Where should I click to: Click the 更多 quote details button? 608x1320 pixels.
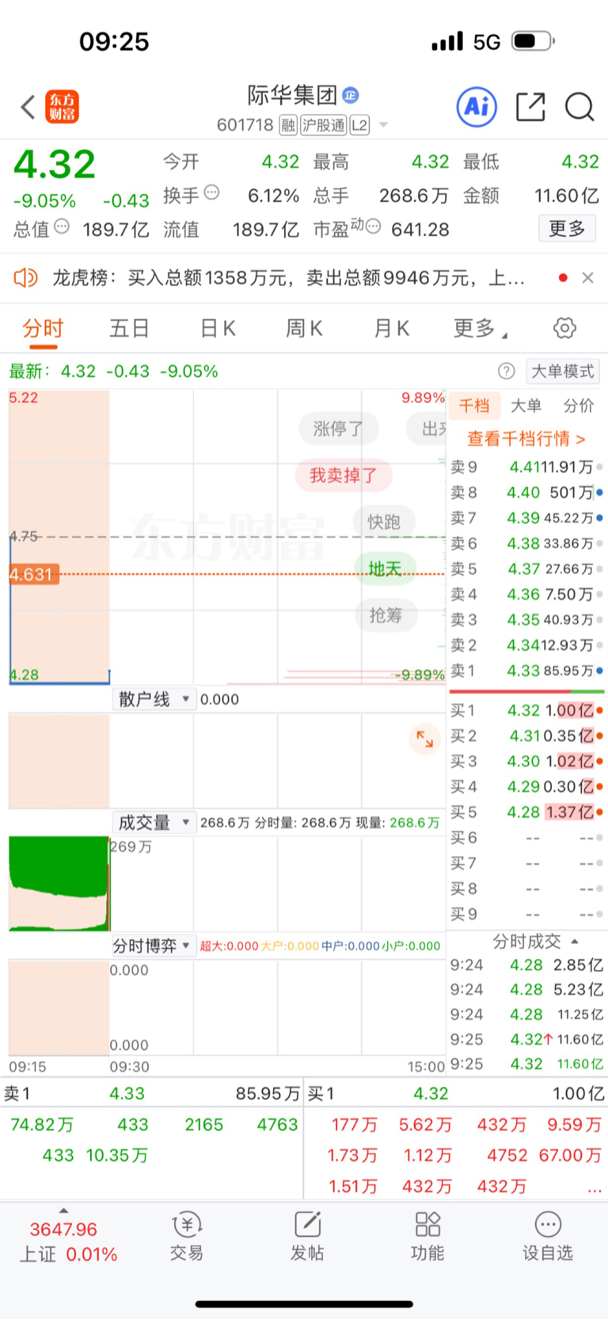567,229
